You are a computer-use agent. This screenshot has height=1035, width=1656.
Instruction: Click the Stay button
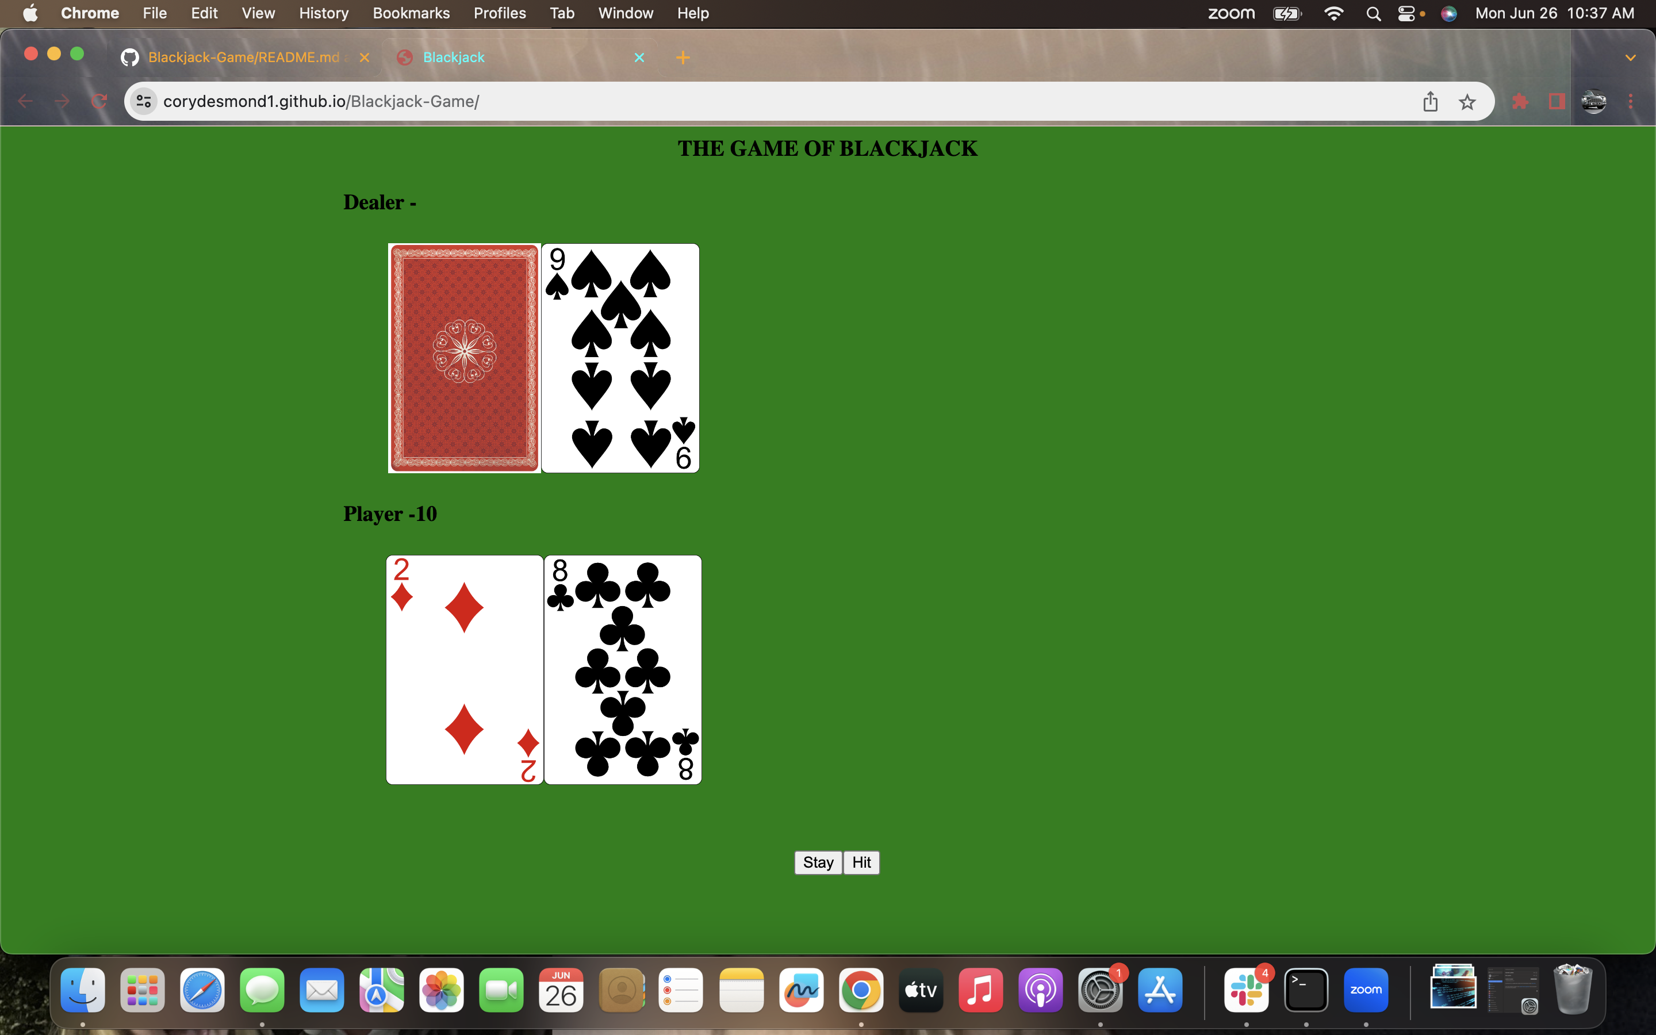coord(817,862)
